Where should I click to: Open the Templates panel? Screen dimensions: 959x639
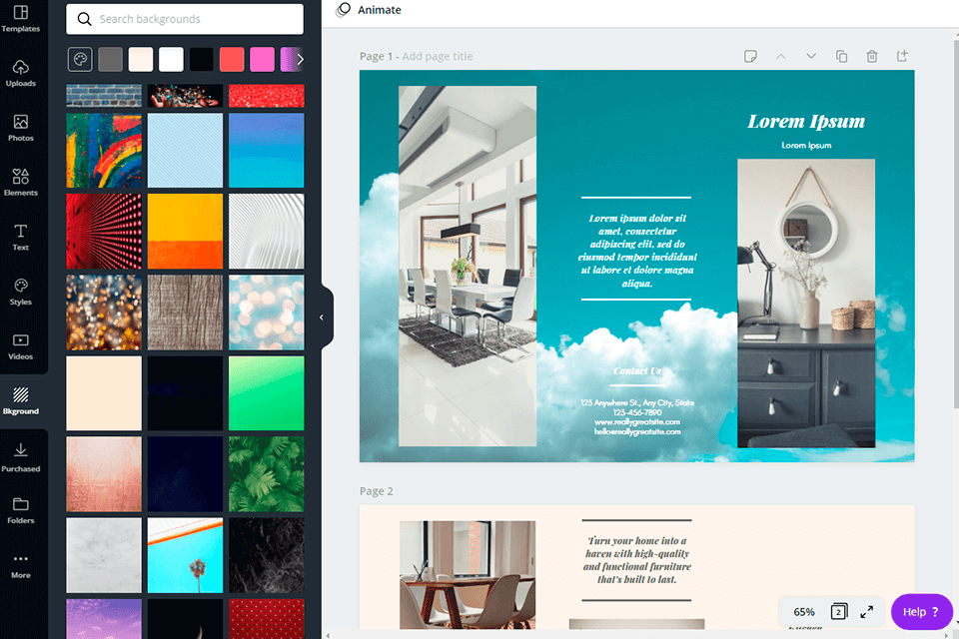21,18
